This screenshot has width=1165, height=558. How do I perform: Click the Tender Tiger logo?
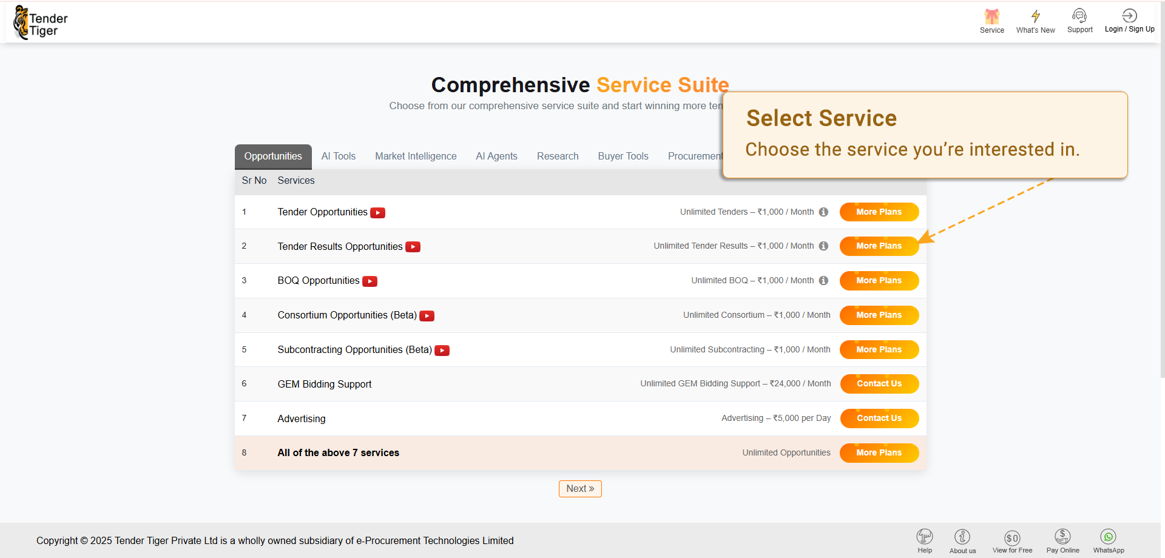coord(41,23)
